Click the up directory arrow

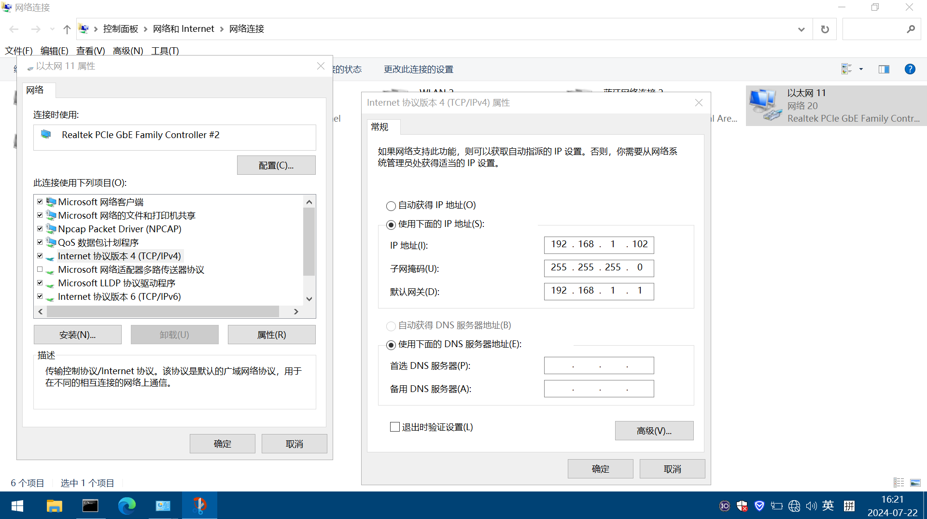click(67, 29)
